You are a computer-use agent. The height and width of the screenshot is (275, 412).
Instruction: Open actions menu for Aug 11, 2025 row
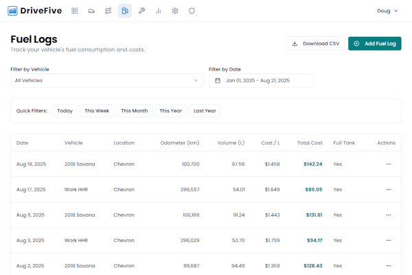pyautogui.click(x=389, y=215)
